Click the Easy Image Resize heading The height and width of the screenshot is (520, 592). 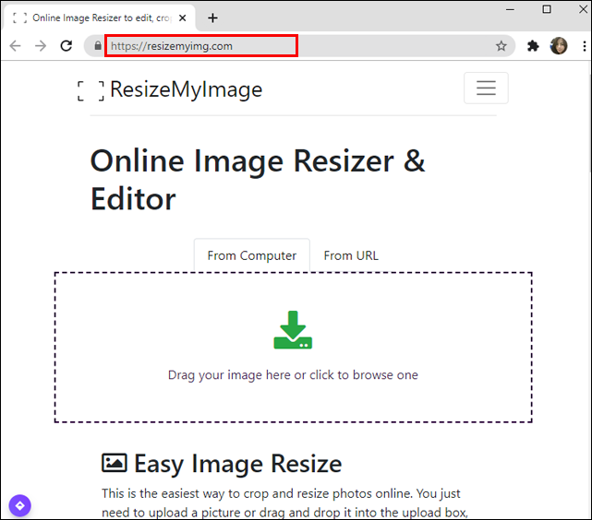click(x=238, y=463)
